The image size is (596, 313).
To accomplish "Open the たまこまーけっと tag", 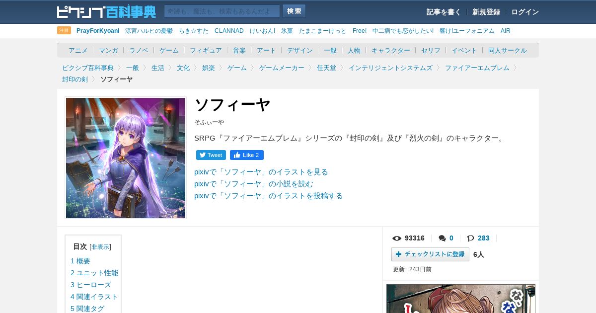I will point(323,31).
